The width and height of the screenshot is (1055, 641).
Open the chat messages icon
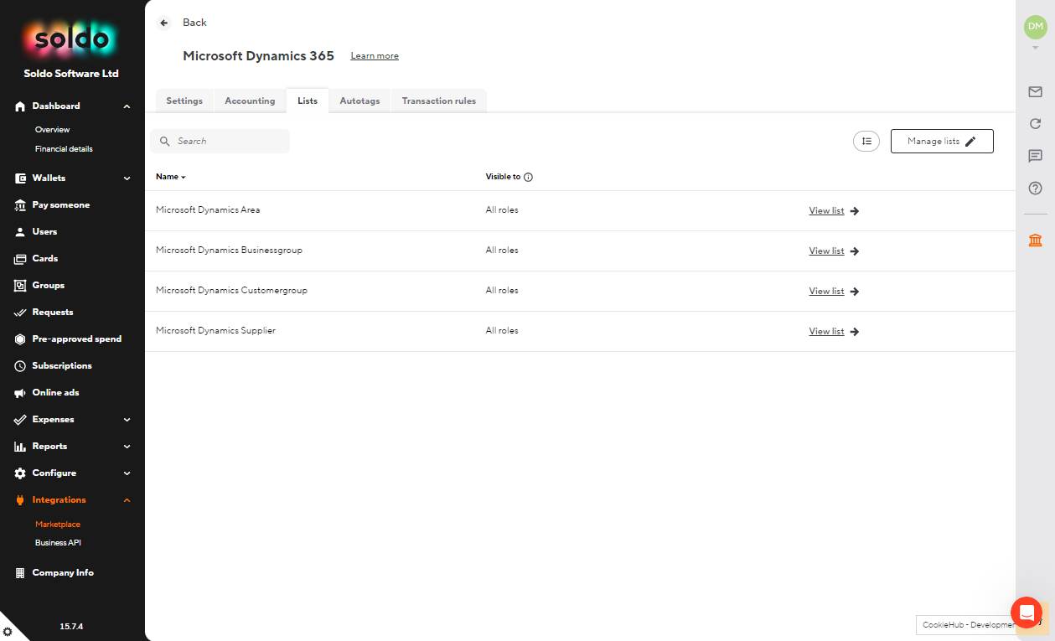coord(1035,156)
